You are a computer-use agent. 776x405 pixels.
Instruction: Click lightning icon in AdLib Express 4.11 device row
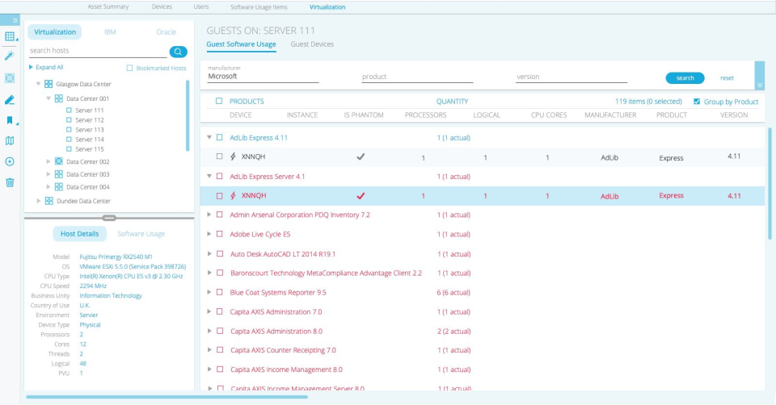pyautogui.click(x=233, y=157)
